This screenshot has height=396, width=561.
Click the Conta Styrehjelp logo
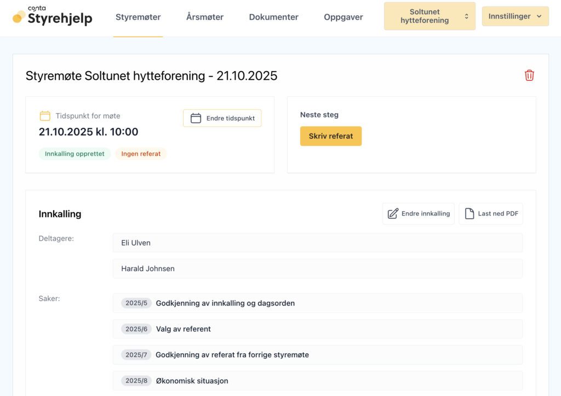click(x=53, y=17)
